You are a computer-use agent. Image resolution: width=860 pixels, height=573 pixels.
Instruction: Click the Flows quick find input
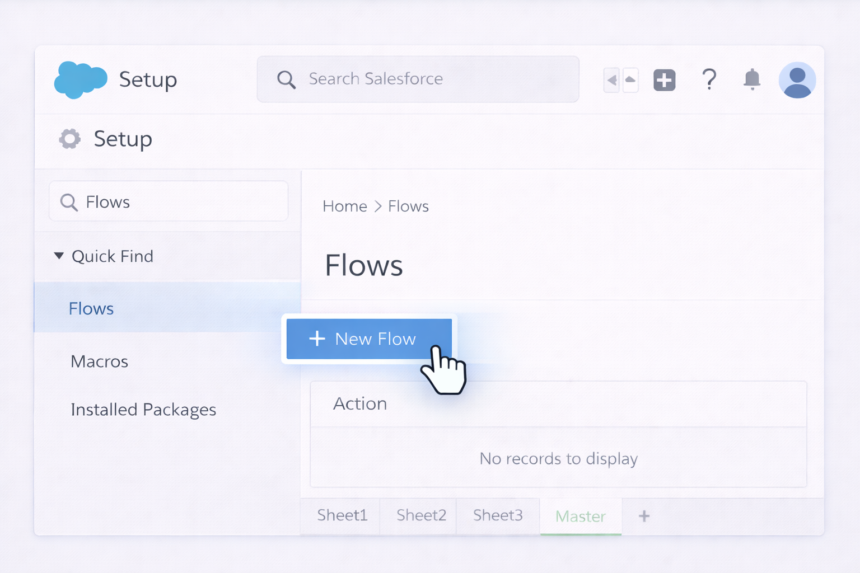[169, 201]
